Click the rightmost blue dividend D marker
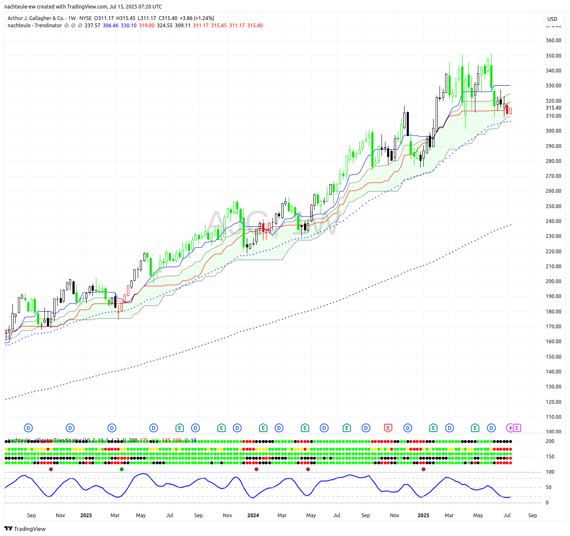570x536 pixels. (x=492, y=428)
